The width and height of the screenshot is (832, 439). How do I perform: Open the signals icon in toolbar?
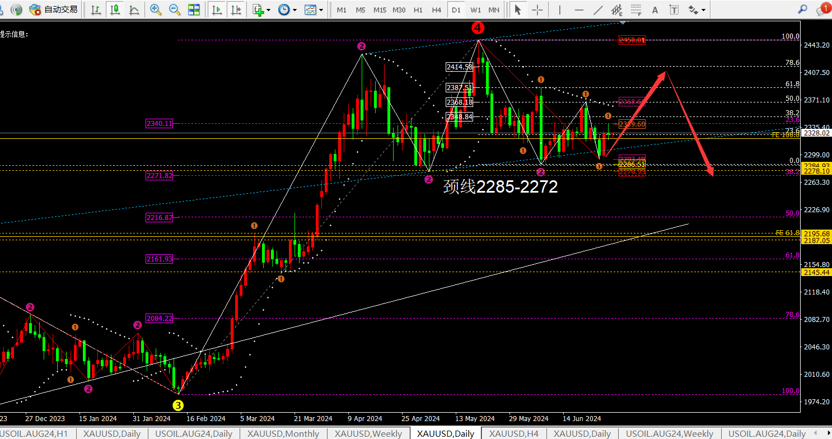(17, 10)
